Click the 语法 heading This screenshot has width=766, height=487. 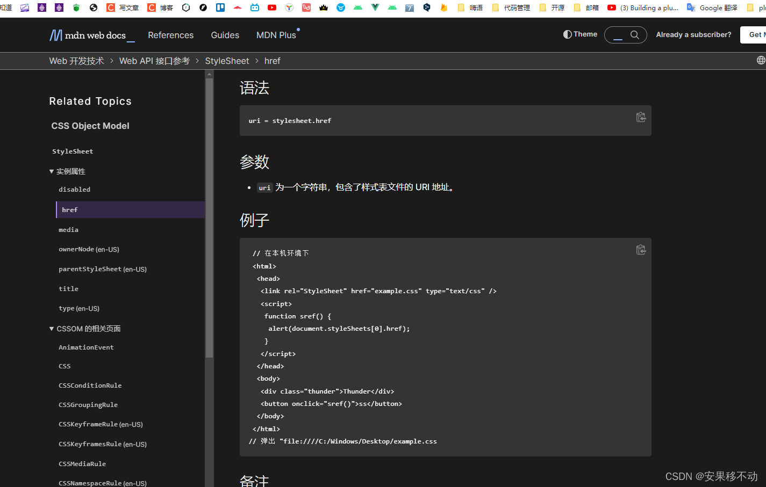[254, 88]
